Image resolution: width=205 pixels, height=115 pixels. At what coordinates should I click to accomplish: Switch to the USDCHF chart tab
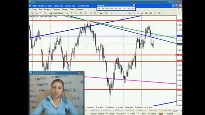pyautogui.click(x=95, y=111)
